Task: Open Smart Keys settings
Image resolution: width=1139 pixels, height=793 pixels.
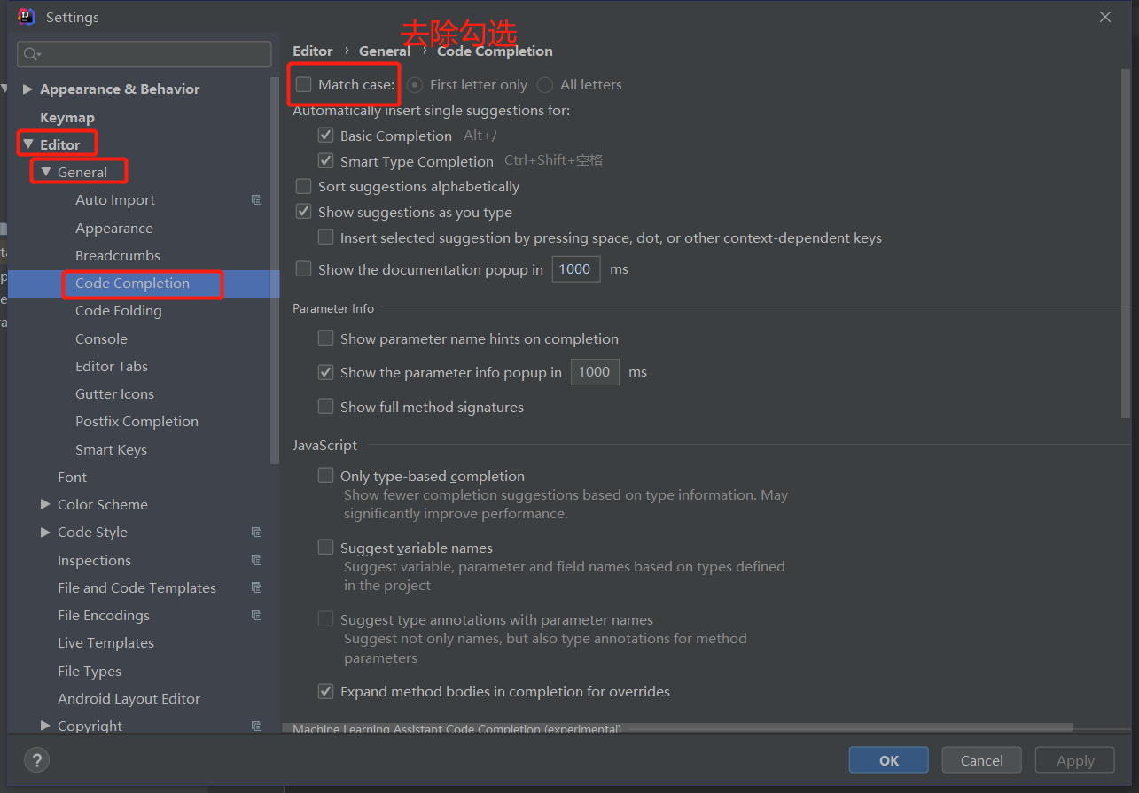Action: click(x=112, y=449)
